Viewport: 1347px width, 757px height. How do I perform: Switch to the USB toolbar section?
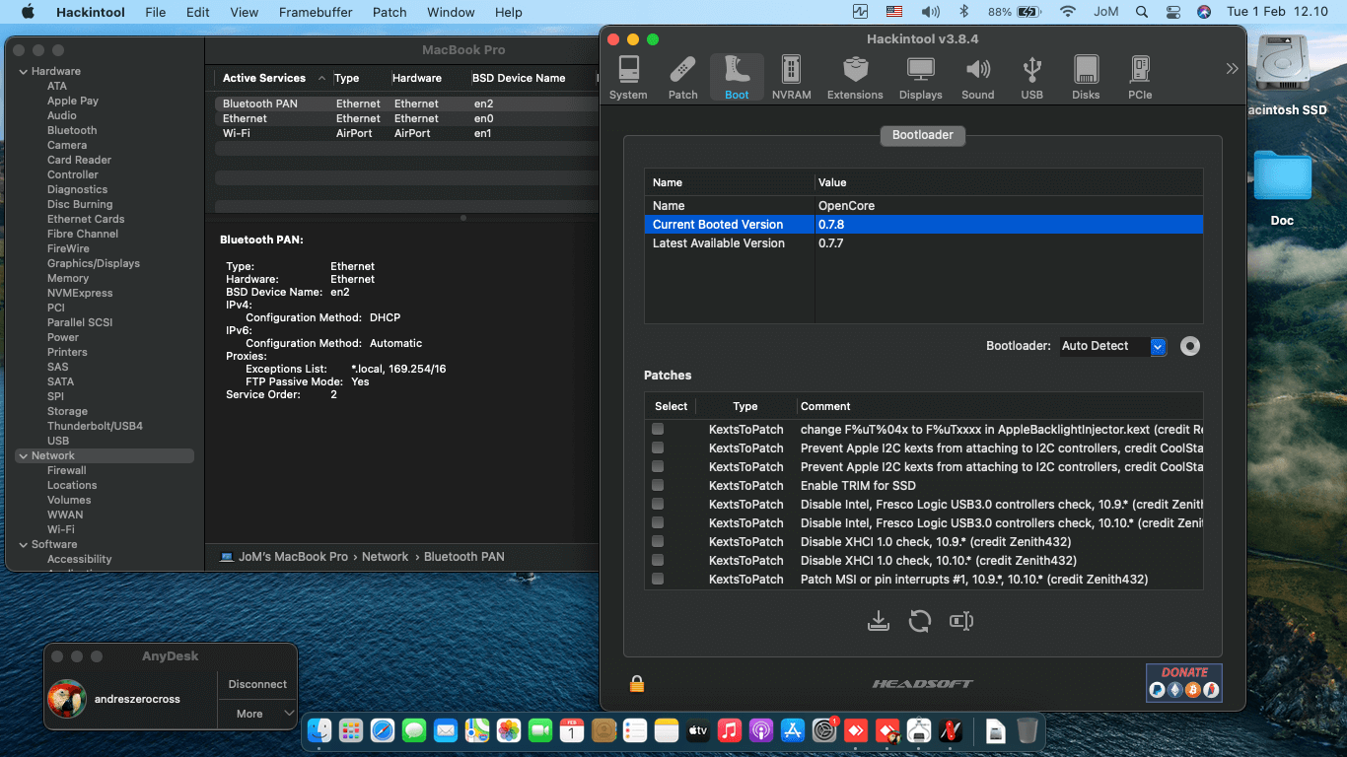(1031, 77)
